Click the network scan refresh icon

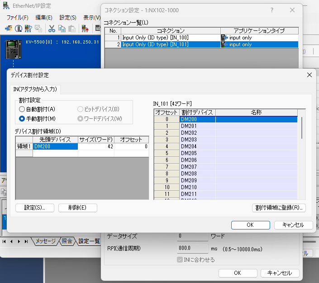pos(29,29)
